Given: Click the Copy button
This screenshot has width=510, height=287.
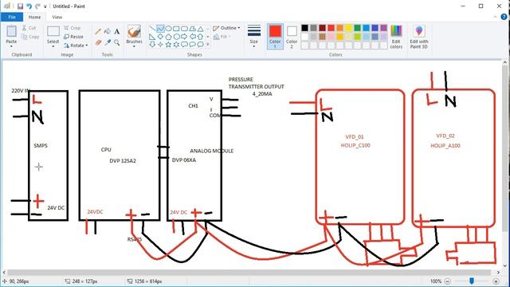Looking at the screenshot, I should pos(30,37).
